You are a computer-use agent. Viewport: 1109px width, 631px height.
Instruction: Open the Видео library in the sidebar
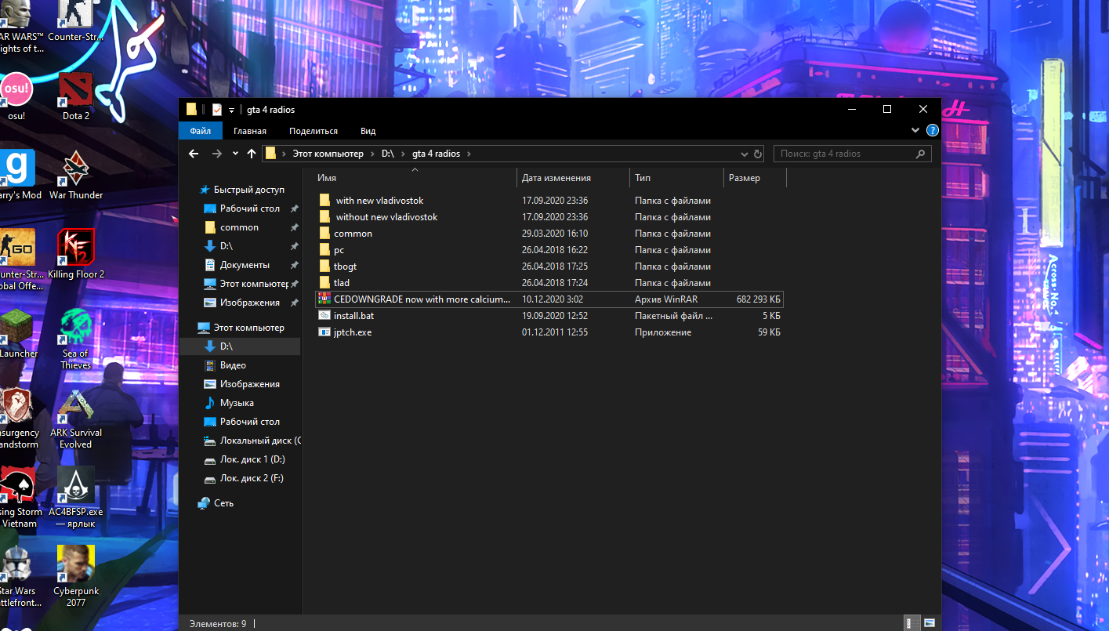tap(233, 365)
